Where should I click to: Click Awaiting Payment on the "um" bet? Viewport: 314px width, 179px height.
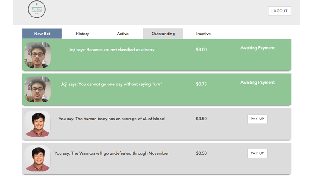(257, 82)
